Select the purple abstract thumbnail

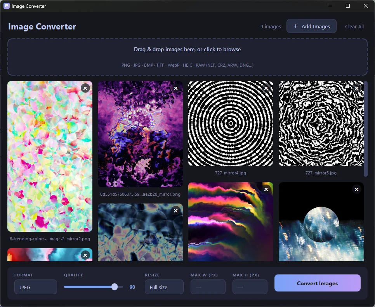coord(140,134)
